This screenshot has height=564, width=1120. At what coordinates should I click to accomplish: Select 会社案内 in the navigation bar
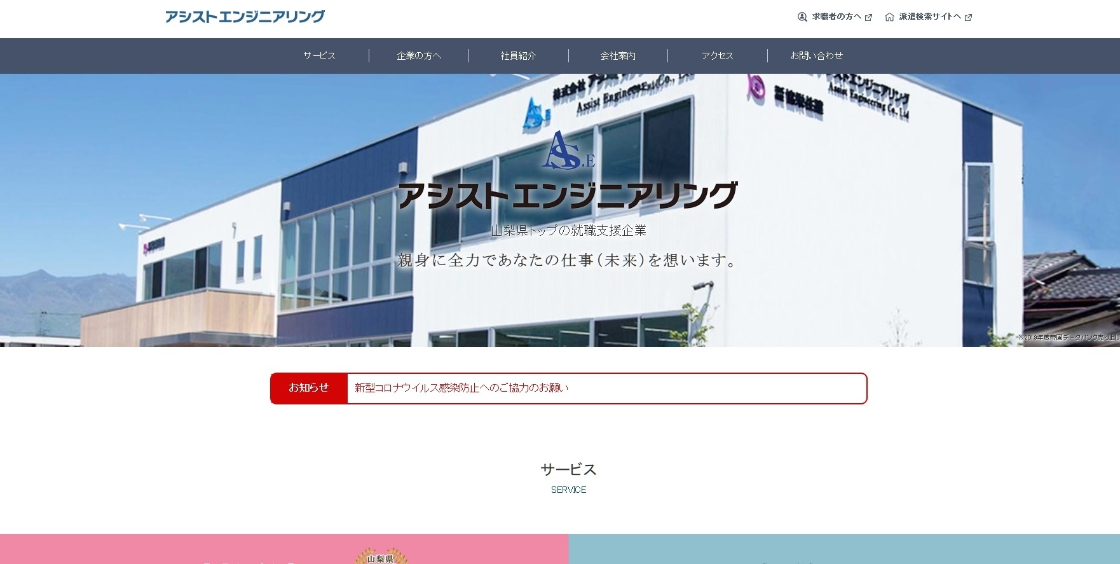[618, 56]
